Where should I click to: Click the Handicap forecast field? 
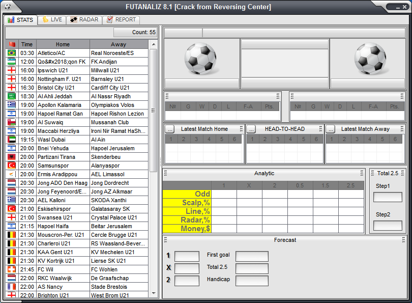[x=252, y=281]
